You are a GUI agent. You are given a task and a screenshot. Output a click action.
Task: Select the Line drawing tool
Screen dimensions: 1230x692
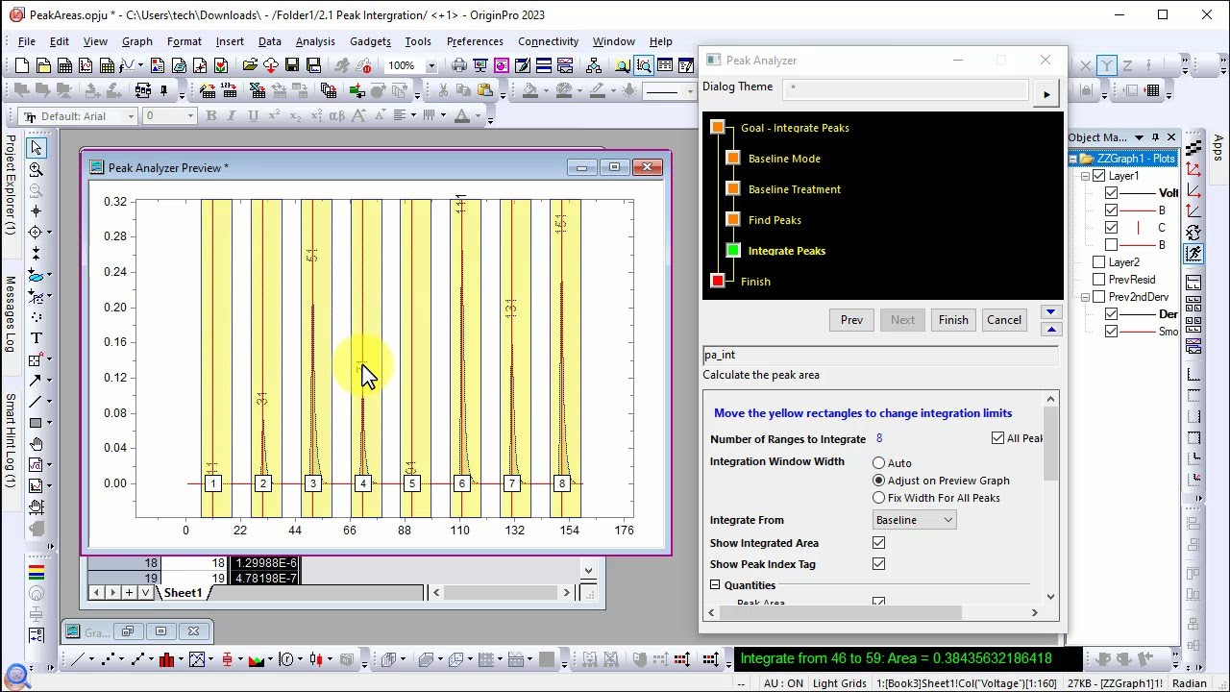[36, 402]
